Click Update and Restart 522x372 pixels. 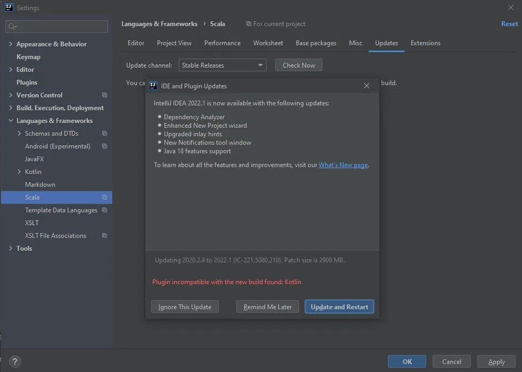click(339, 307)
